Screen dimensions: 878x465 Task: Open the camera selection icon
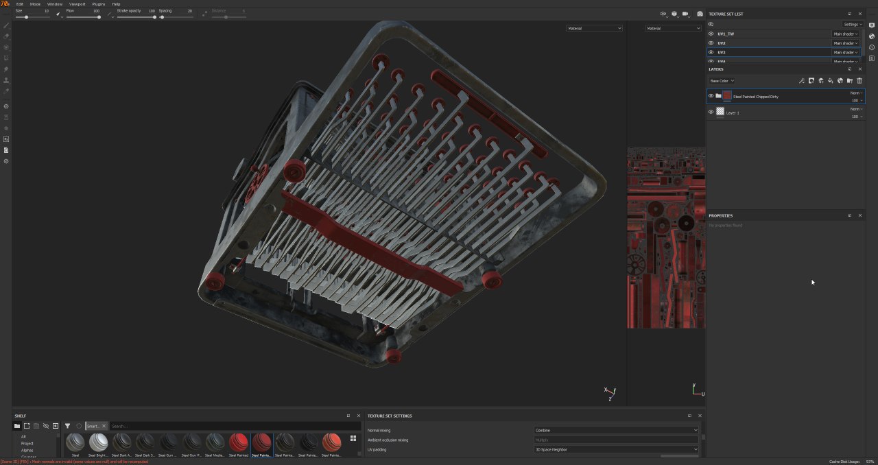coord(685,14)
